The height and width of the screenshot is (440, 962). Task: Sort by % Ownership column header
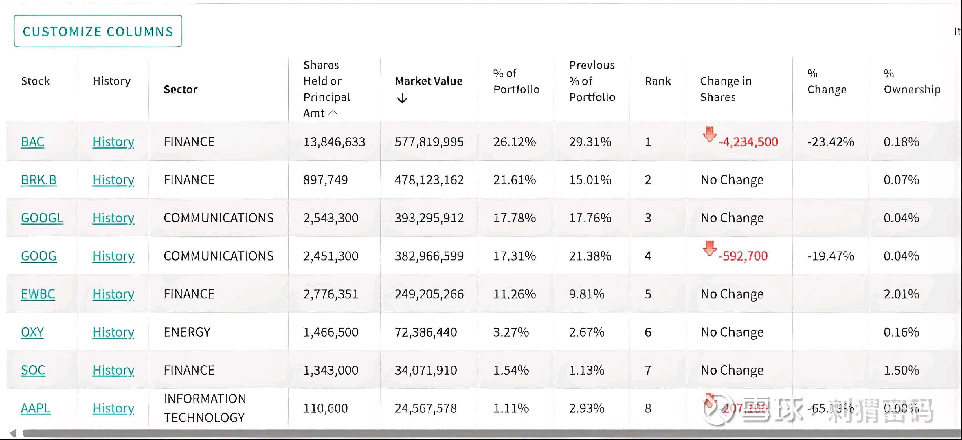[912, 81]
